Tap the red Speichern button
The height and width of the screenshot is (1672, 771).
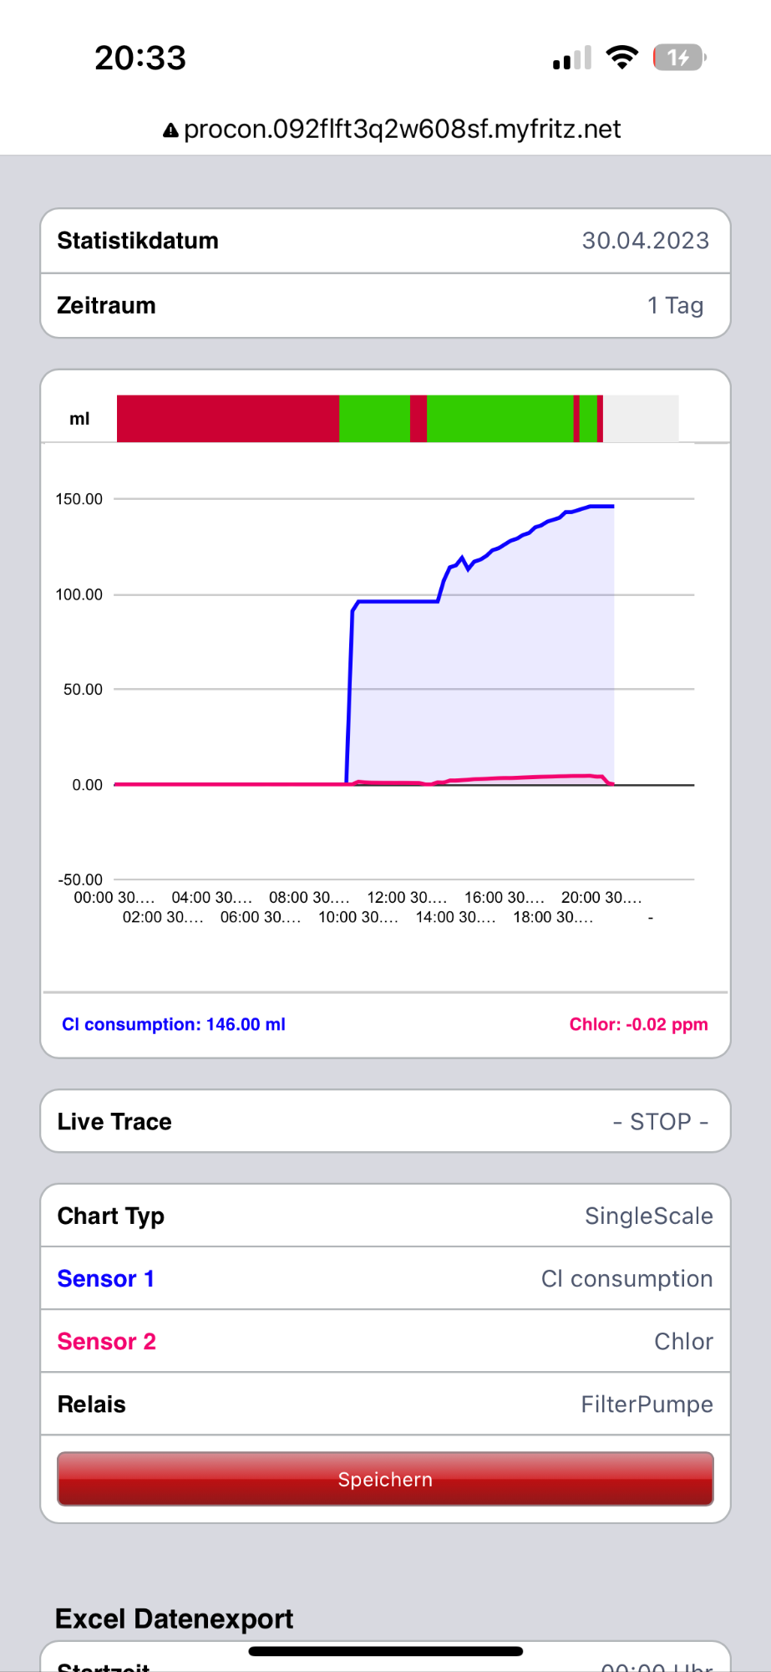[385, 1479]
